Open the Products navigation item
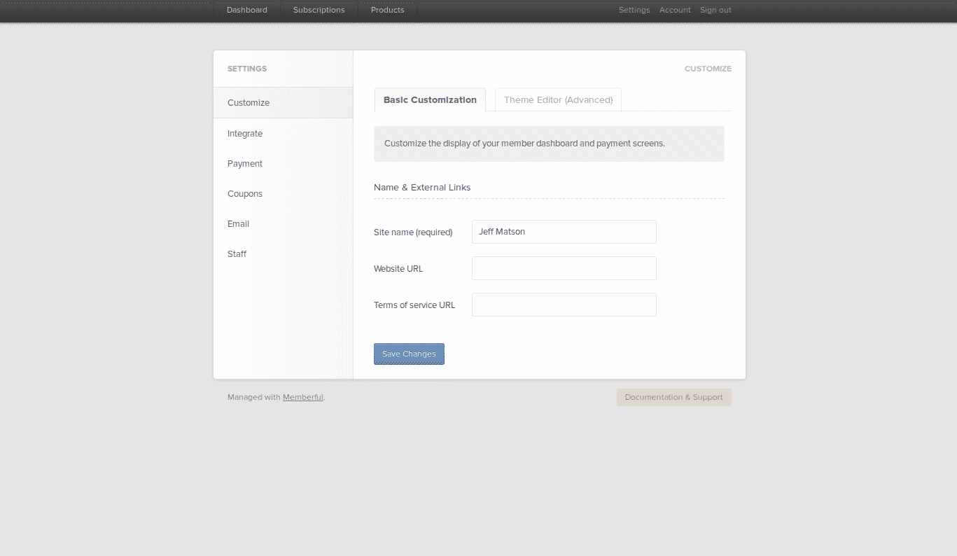Viewport: 957px width, 556px height. point(387,10)
